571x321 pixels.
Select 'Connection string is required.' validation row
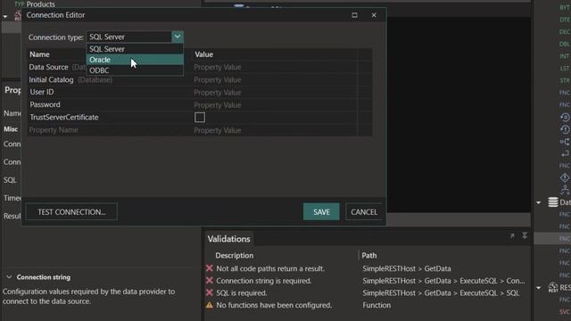click(367, 281)
